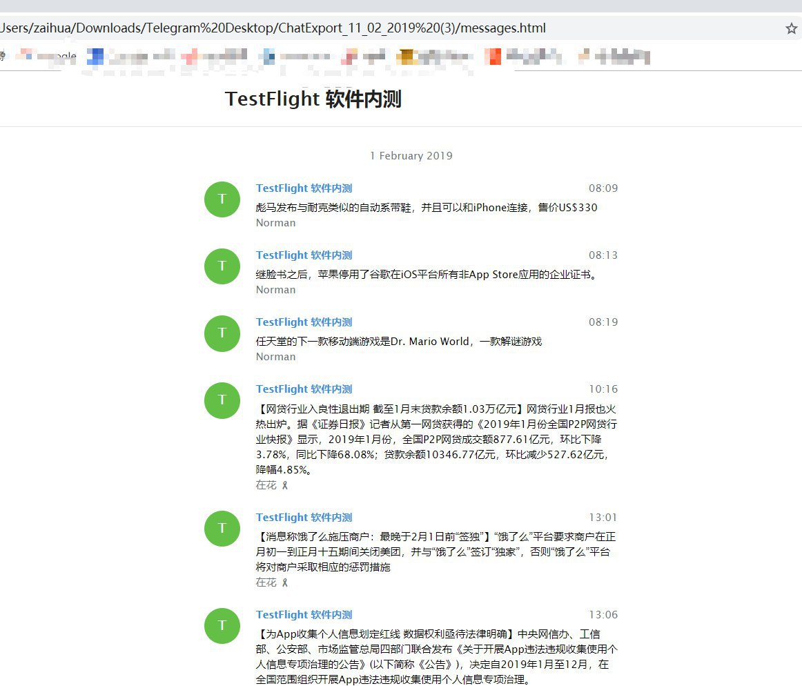Bookmark this page with the star icon
The image size is (802, 686).
click(x=791, y=28)
